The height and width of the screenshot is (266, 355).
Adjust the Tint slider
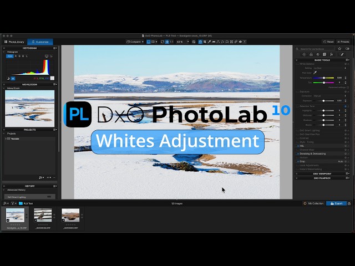coord(323,83)
